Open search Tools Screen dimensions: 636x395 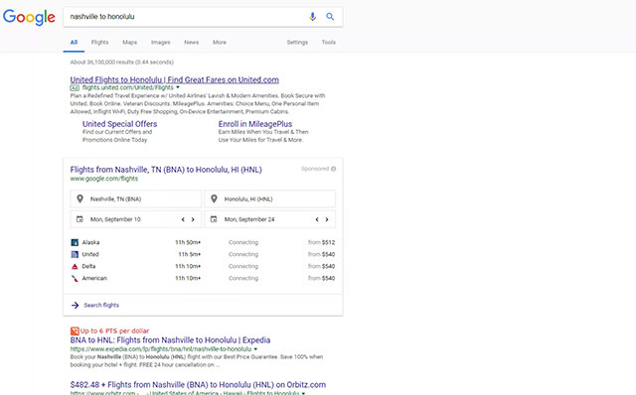(329, 42)
